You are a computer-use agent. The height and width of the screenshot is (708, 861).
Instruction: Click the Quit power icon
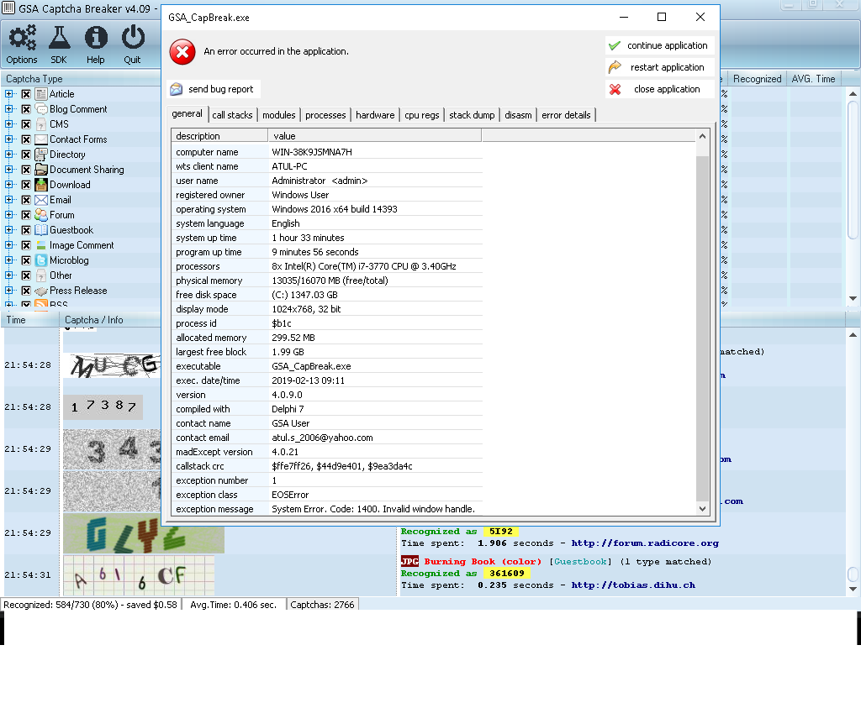point(133,37)
